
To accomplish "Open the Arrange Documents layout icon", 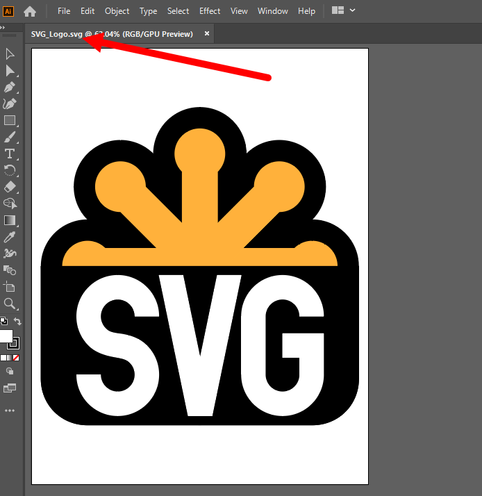I will 338,10.
